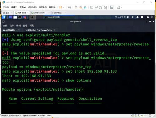The height and width of the screenshot is (118, 156).
Task: Open VMware 编辑(E) menu
Action: click(x=14, y=7)
